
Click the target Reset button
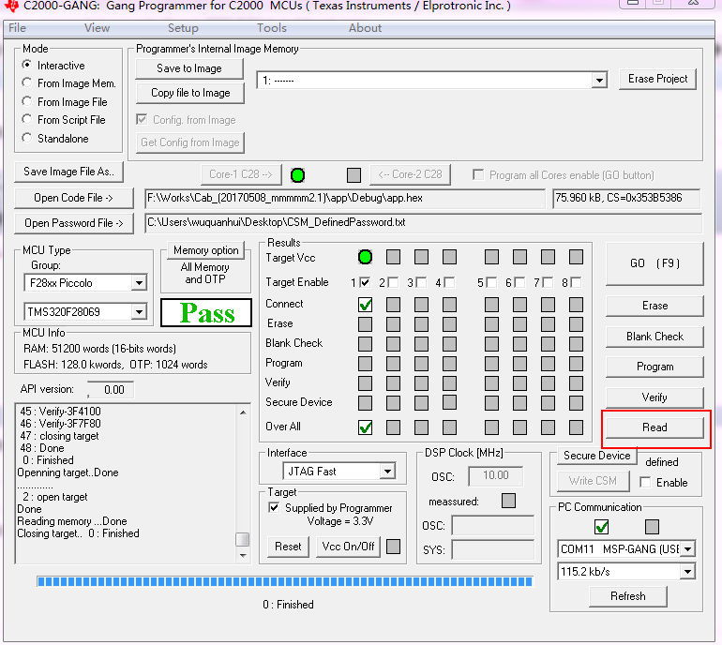pos(288,547)
